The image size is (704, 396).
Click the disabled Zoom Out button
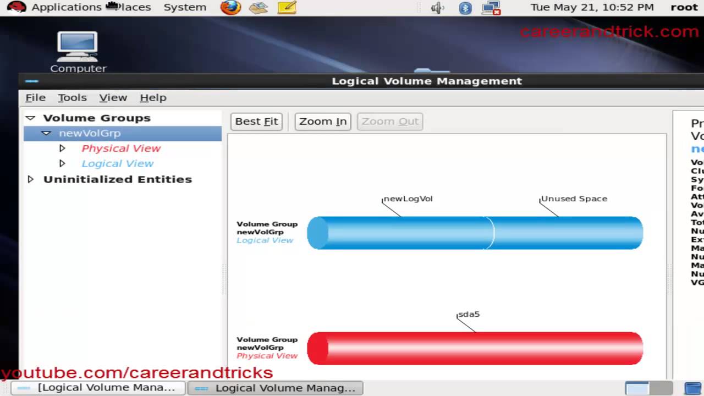click(390, 122)
